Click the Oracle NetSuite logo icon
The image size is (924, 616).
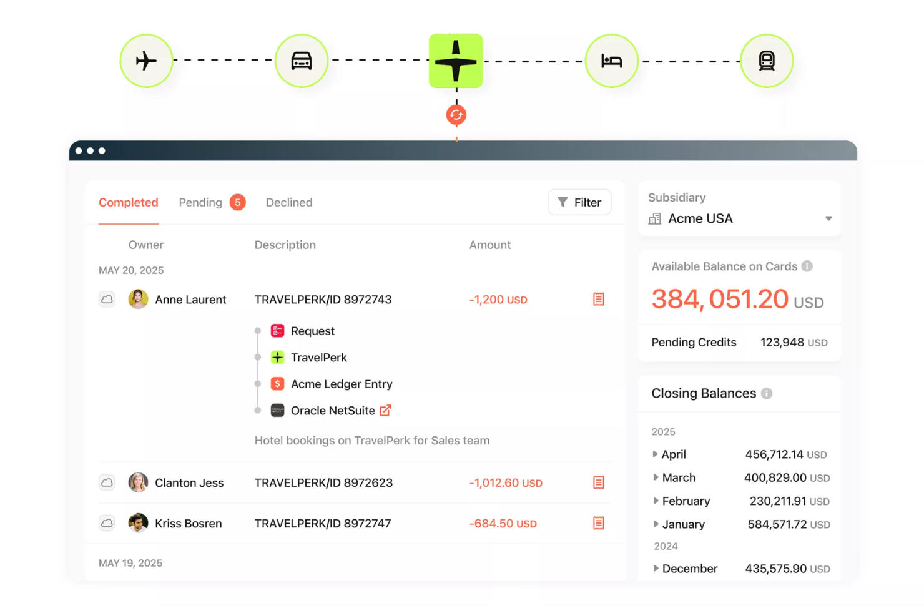point(277,410)
